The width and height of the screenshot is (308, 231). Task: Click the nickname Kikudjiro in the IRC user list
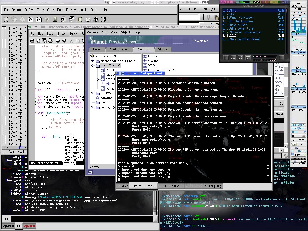pyautogui.click(x=279, y=70)
